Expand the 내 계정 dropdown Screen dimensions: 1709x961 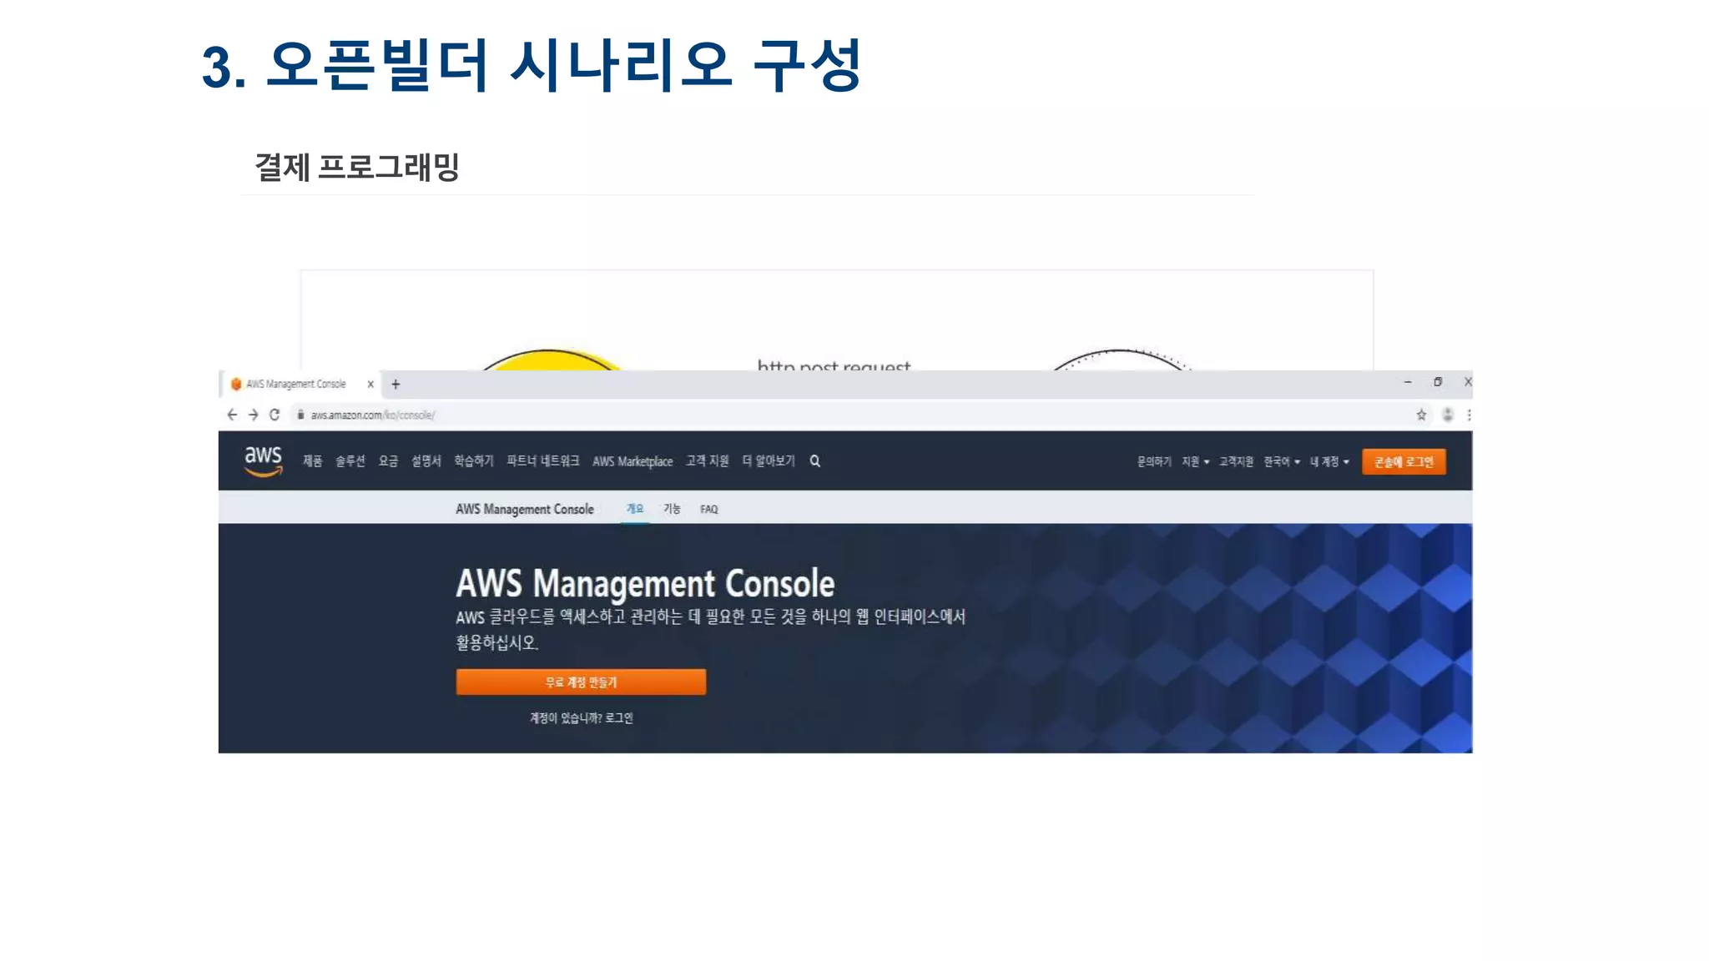(1328, 461)
